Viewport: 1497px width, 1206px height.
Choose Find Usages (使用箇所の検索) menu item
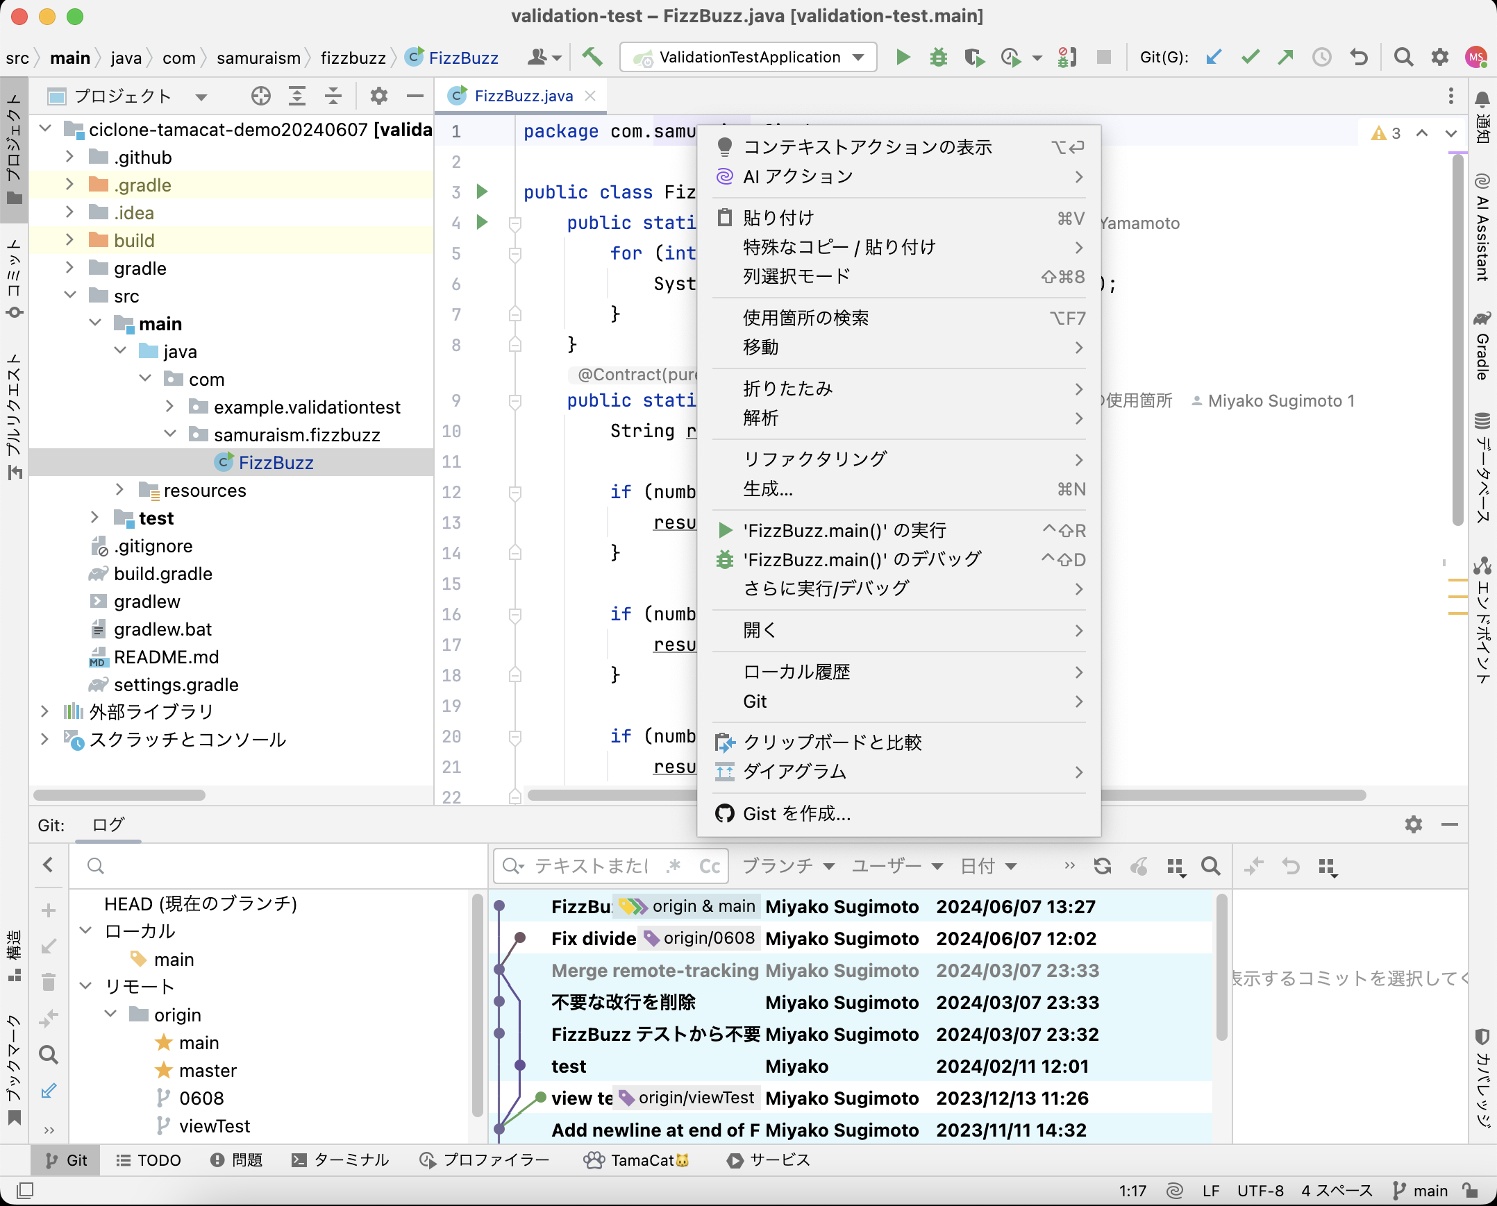(898, 319)
